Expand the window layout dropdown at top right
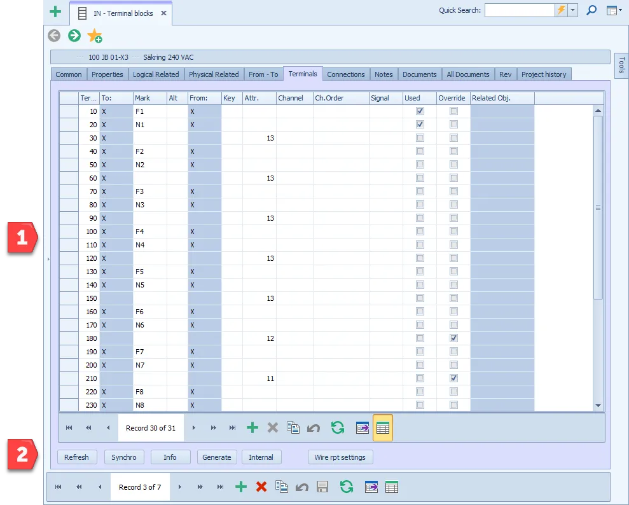 [x=614, y=10]
